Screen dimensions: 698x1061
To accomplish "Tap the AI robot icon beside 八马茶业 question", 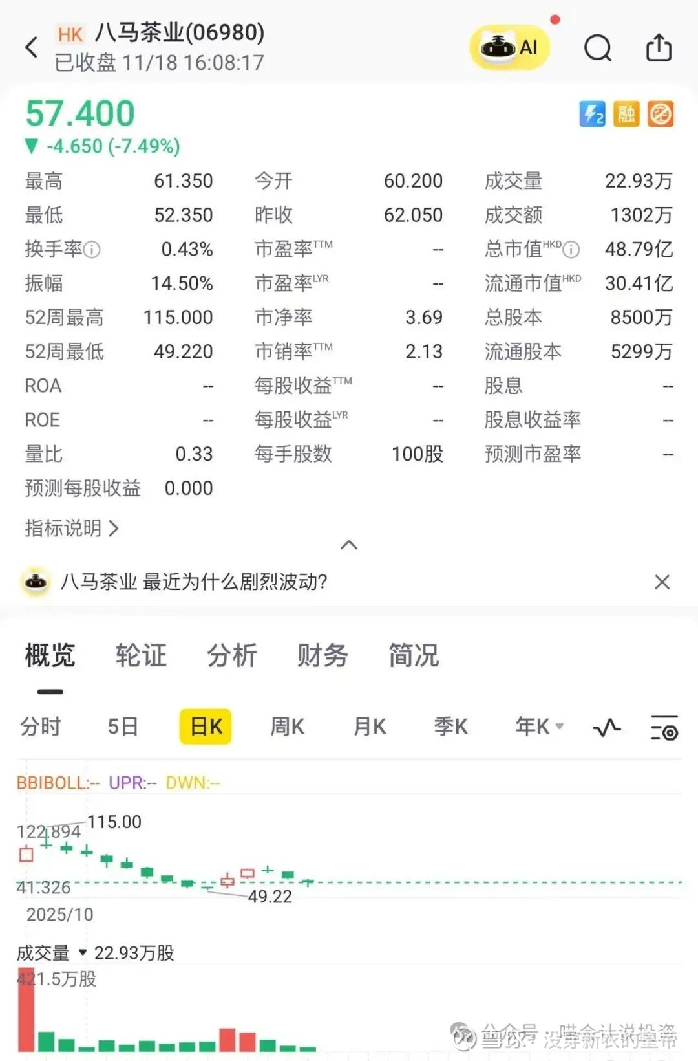I will point(36,582).
